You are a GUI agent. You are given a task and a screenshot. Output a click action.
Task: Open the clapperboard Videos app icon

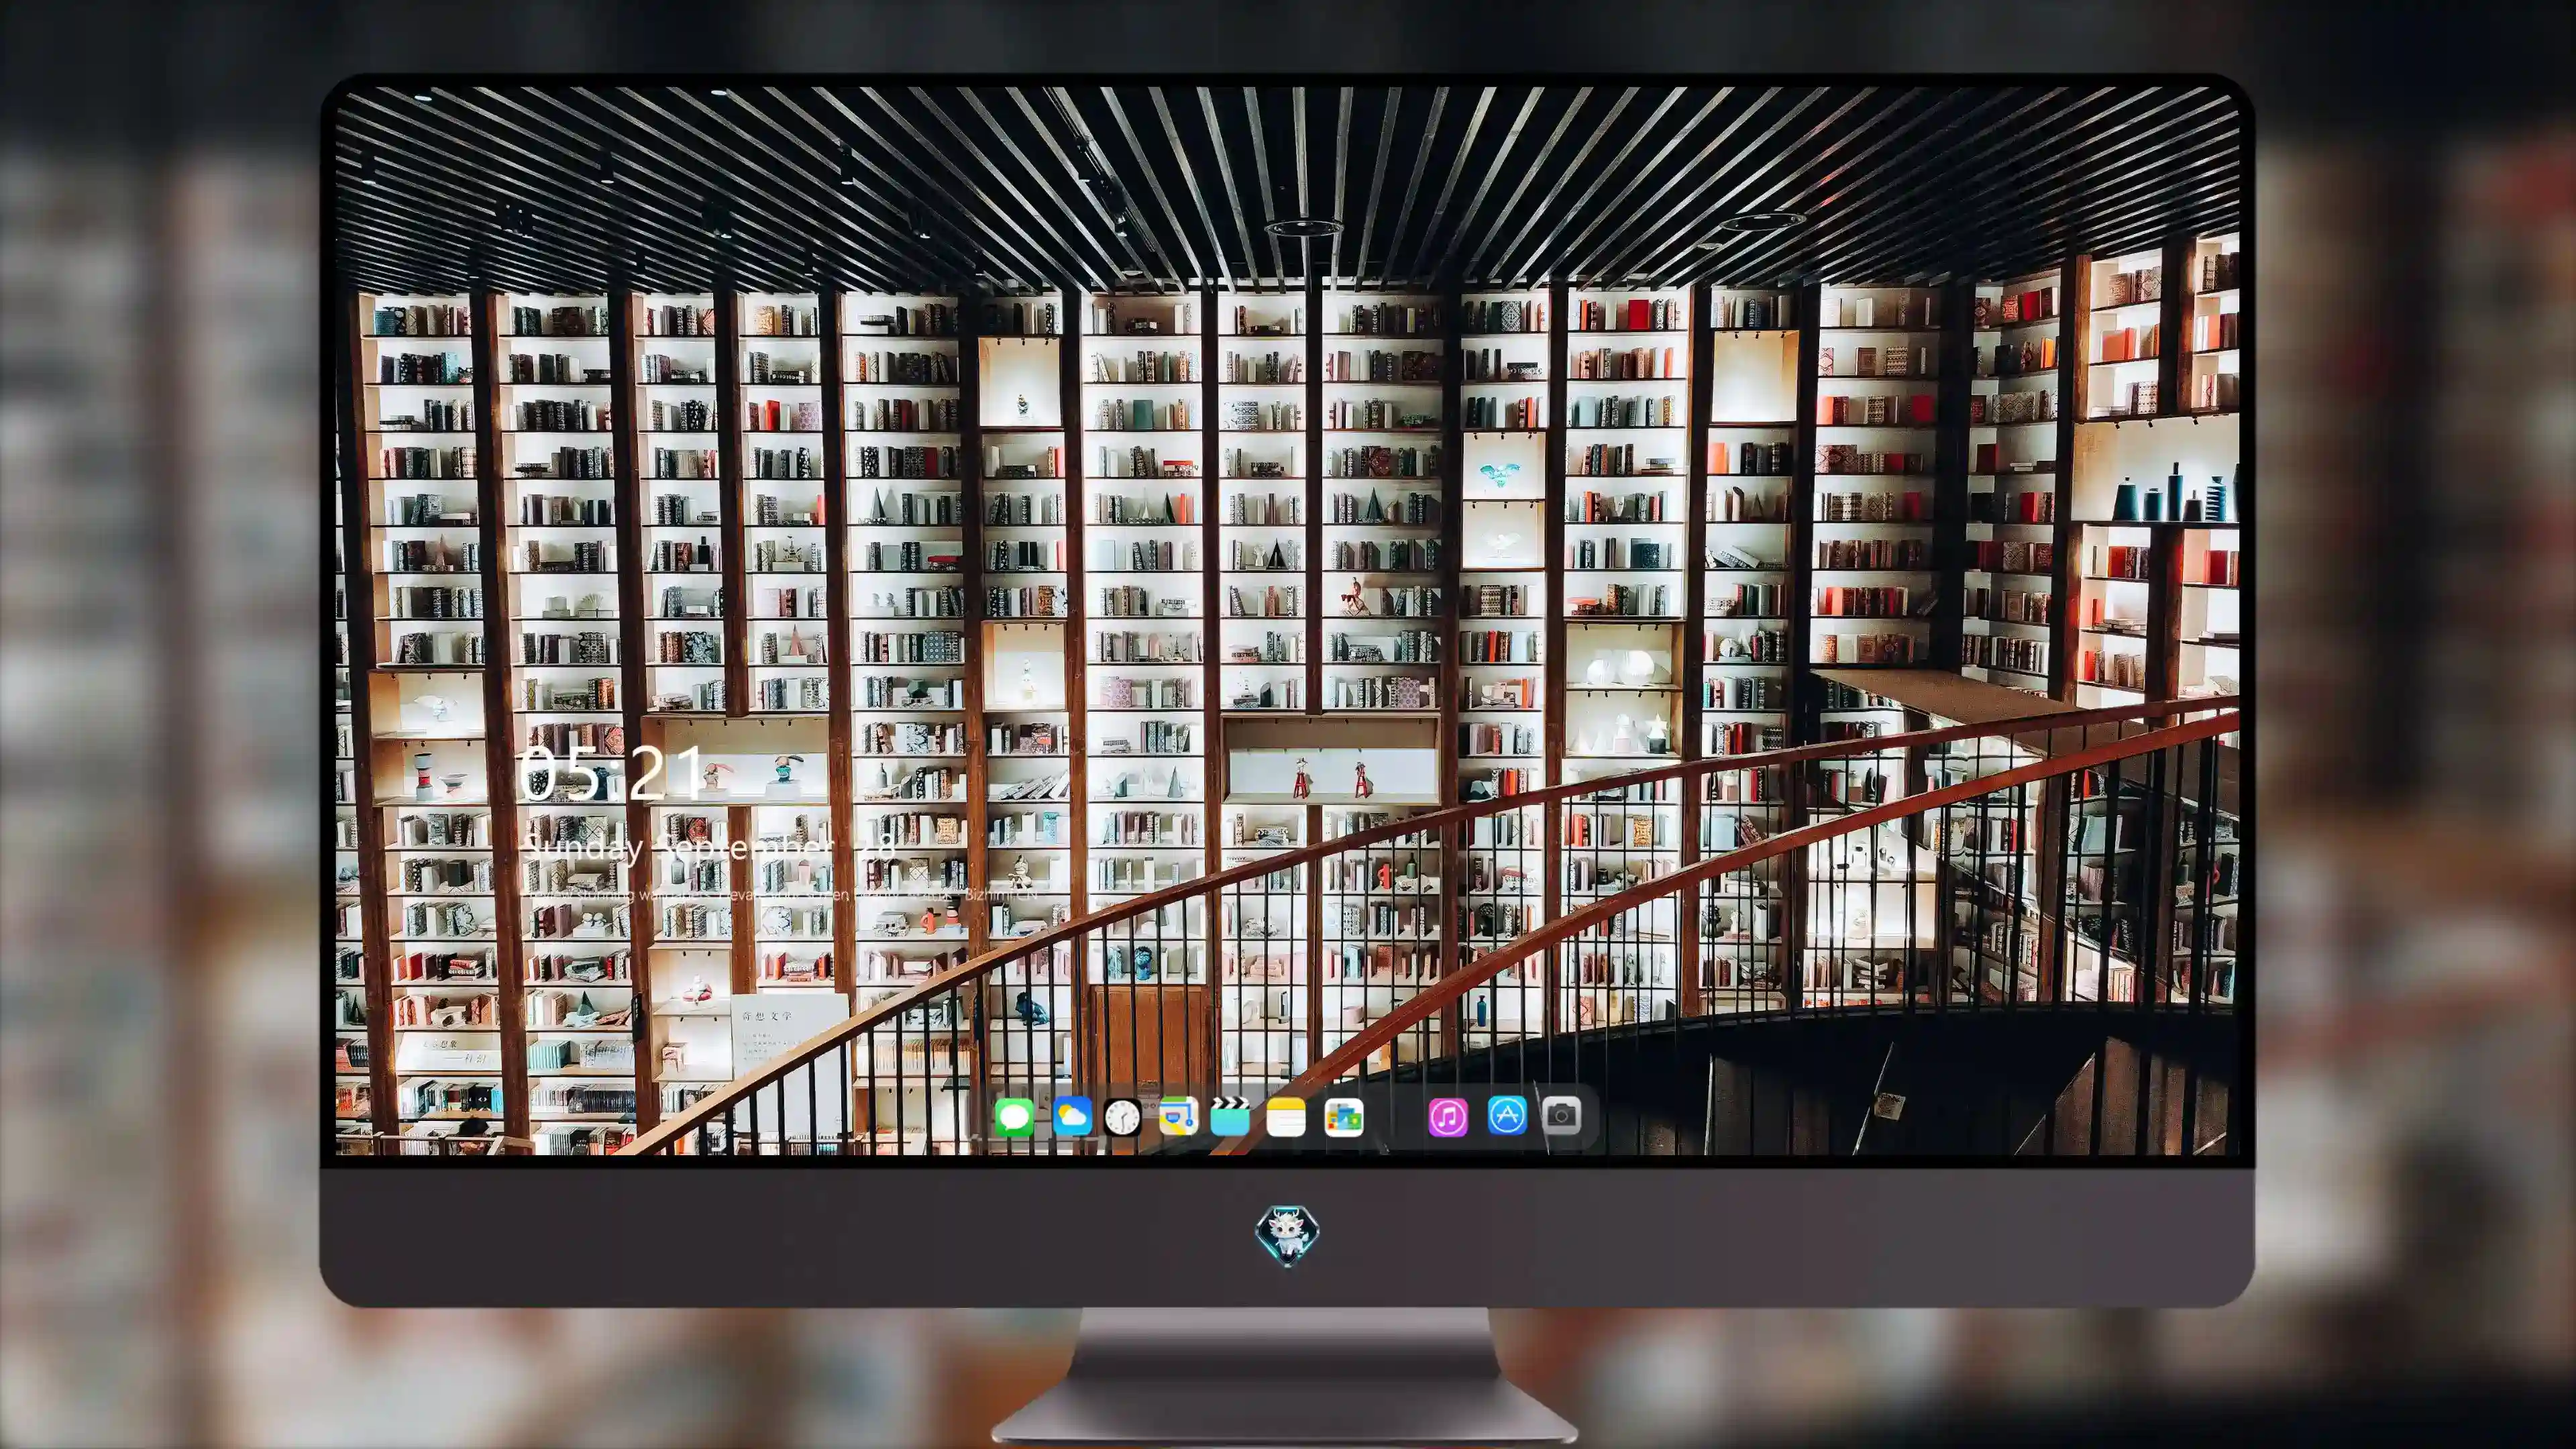(1230, 1116)
